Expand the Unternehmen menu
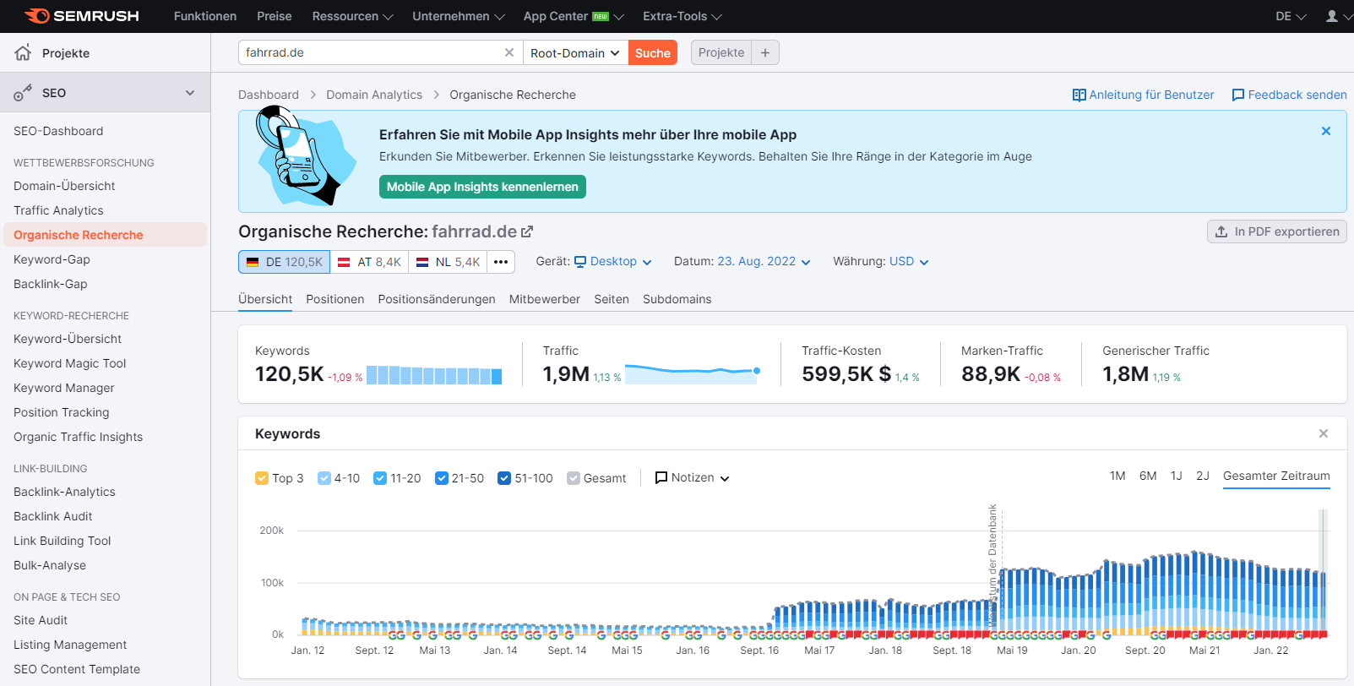Image resolution: width=1354 pixels, height=686 pixels. pyautogui.click(x=458, y=16)
